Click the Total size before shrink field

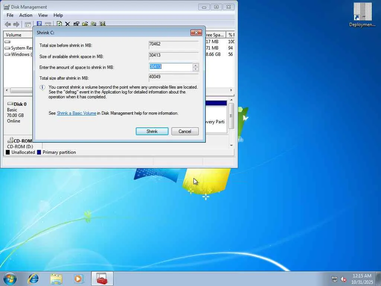coord(174,45)
